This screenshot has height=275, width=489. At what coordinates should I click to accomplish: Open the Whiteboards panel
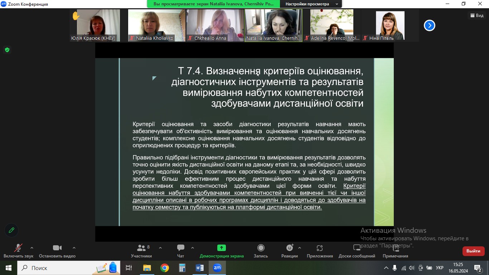click(x=357, y=251)
